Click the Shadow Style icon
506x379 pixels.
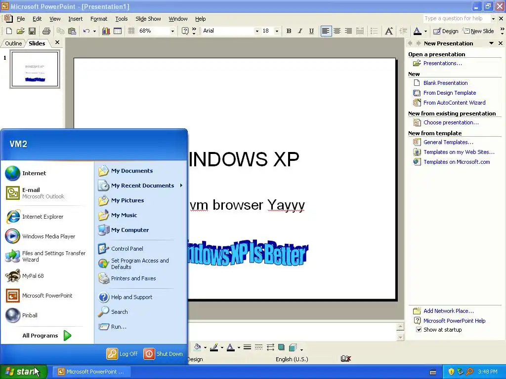(x=281, y=347)
